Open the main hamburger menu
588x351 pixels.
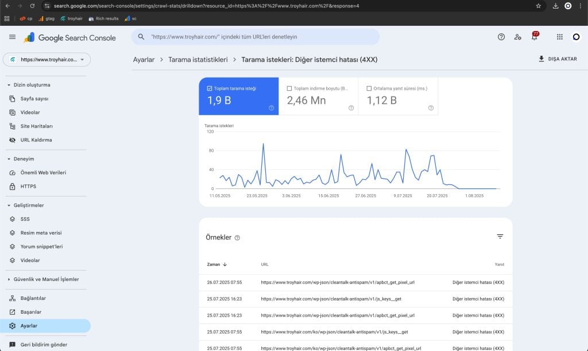coord(13,37)
